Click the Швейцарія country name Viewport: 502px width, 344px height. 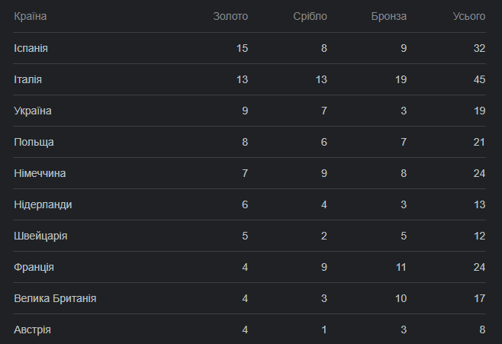pos(40,236)
